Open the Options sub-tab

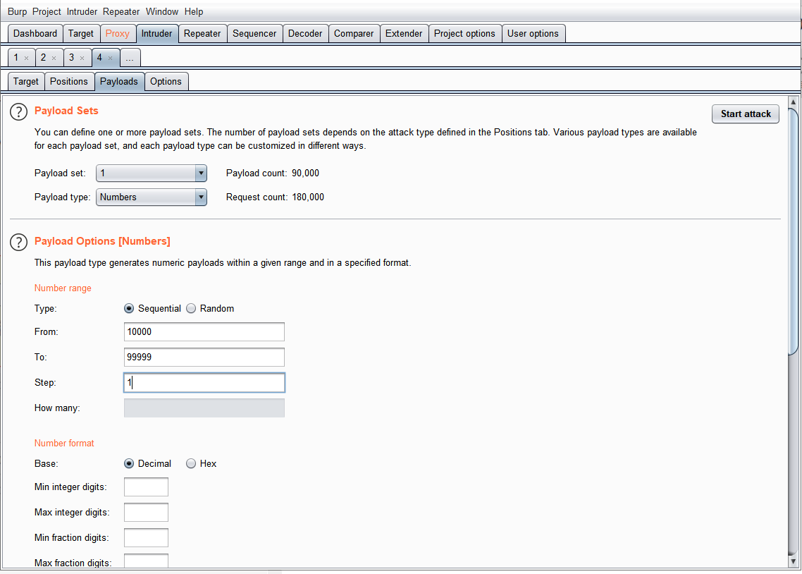coord(166,82)
